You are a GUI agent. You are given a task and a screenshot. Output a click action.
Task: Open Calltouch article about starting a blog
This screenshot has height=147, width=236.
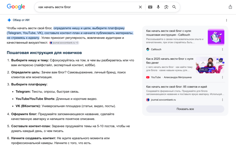(169, 33)
